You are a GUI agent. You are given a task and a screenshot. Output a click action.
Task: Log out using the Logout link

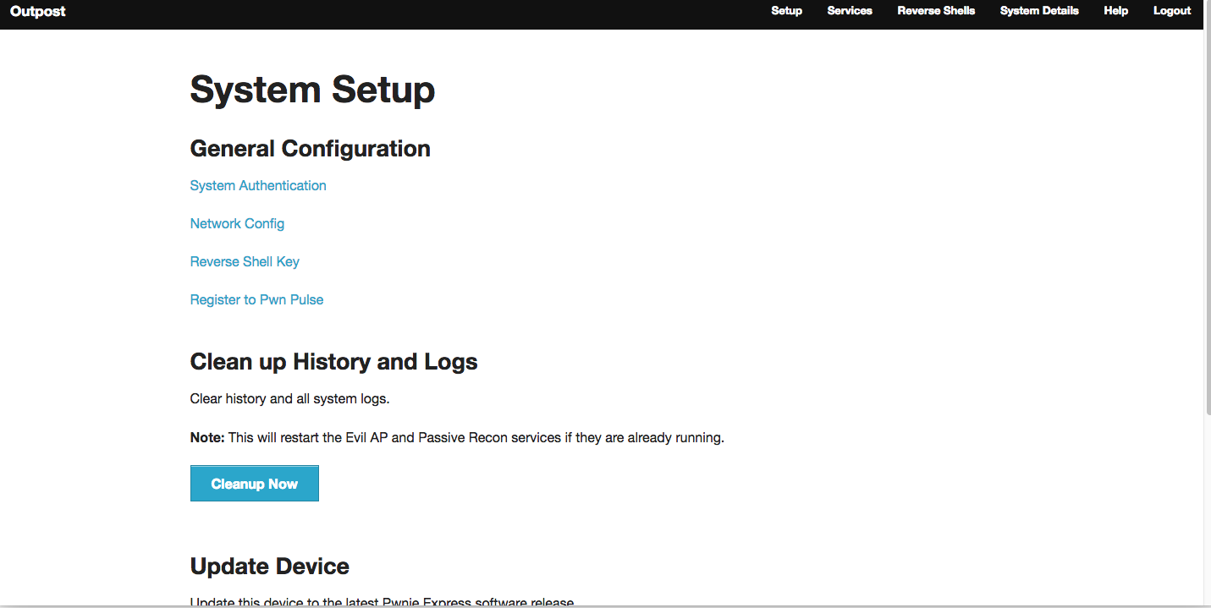(x=1172, y=11)
